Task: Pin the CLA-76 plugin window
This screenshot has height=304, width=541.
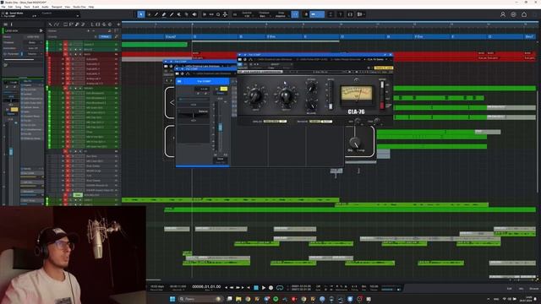Action: click(x=385, y=54)
